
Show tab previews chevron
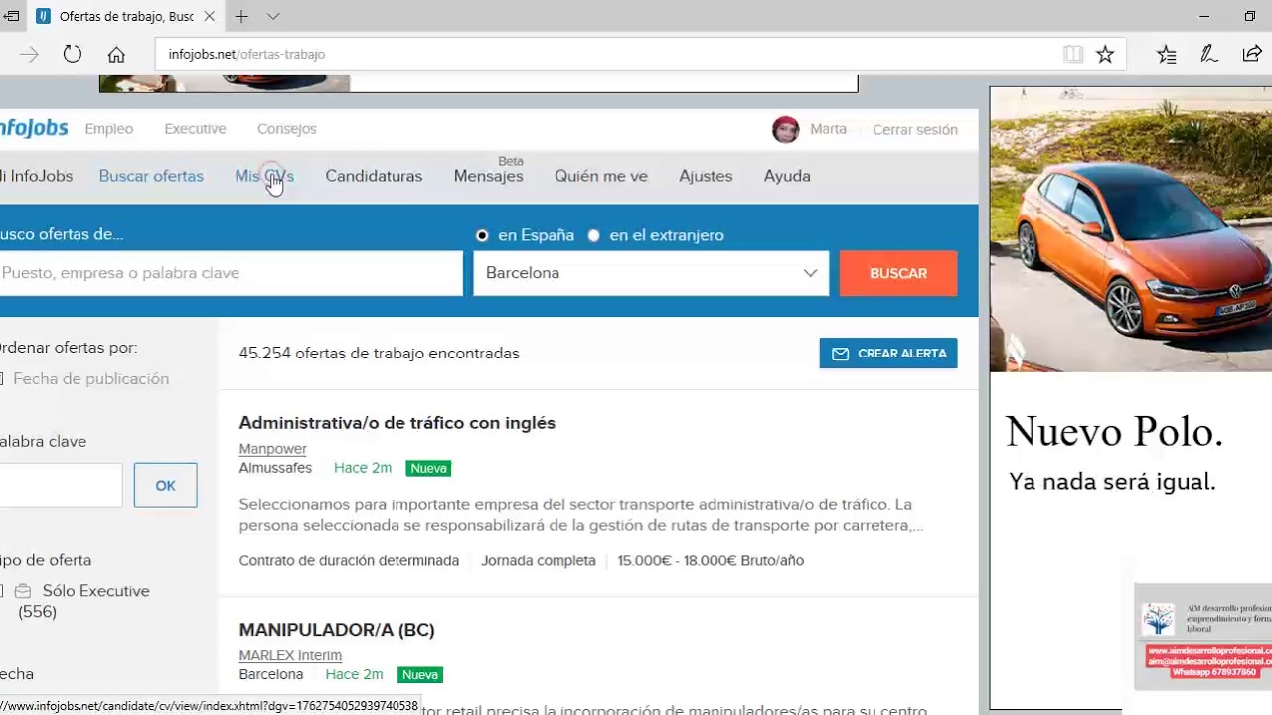coord(273,16)
